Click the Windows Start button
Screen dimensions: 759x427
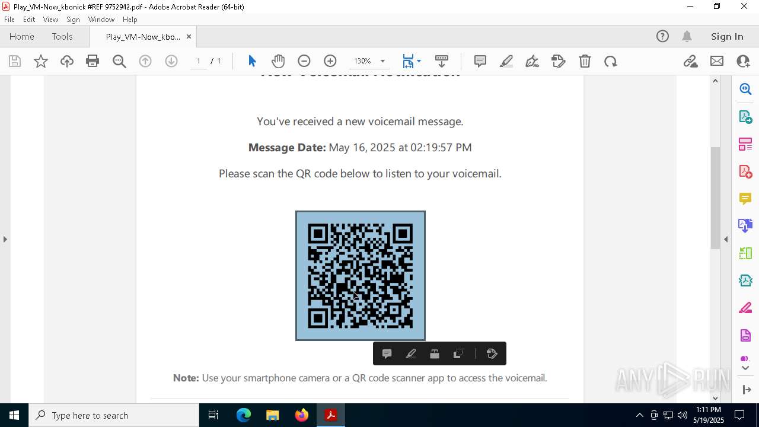point(14,415)
